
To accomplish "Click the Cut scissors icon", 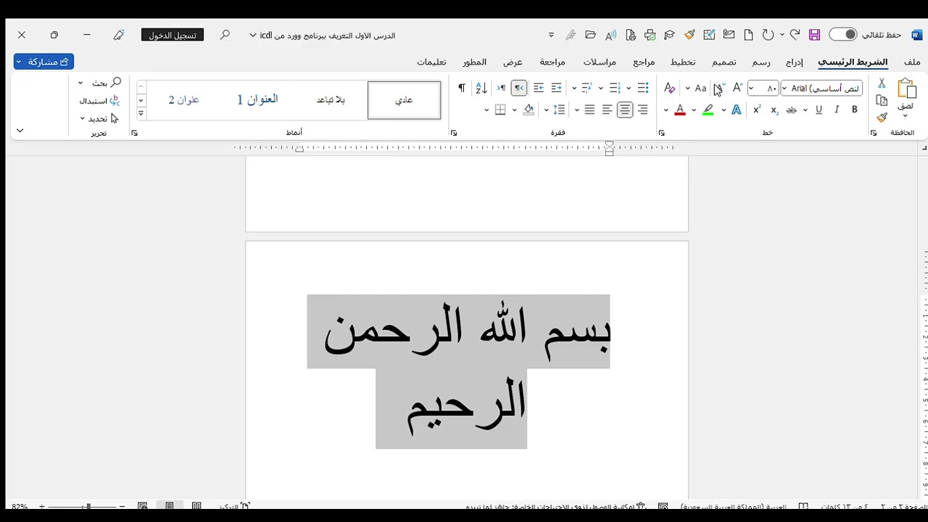I will click(x=882, y=83).
